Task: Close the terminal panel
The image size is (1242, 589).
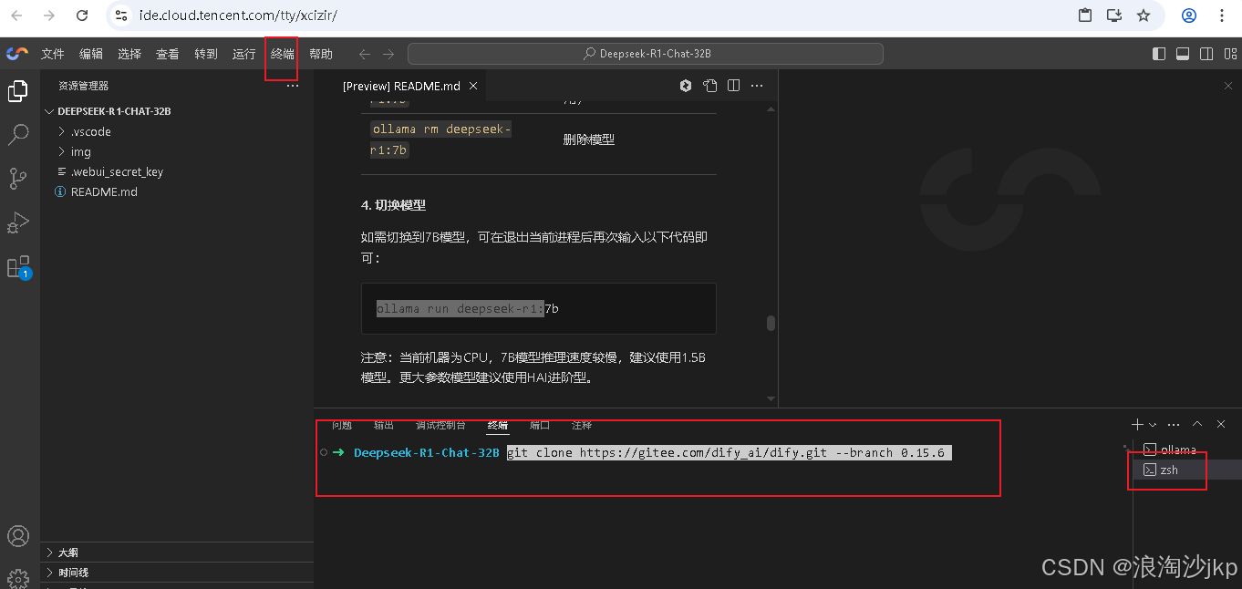Action: tap(1221, 425)
